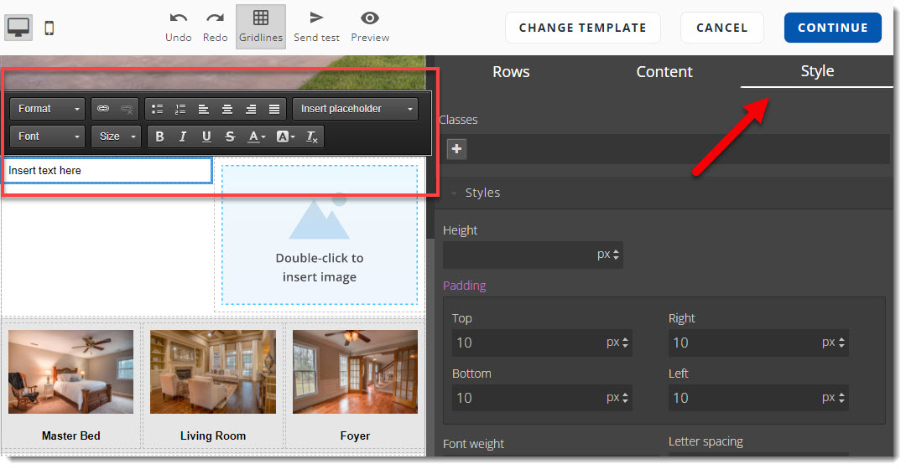The width and height of the screenshot is (906, 469).
Task: Open the font Size dropdown
Action: [117, 137]
